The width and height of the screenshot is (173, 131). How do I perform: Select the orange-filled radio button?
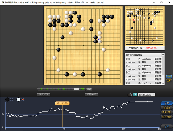tap(23, 100)
